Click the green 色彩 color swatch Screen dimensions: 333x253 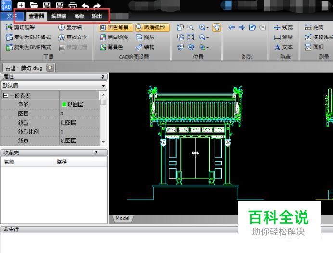(64, 104)
